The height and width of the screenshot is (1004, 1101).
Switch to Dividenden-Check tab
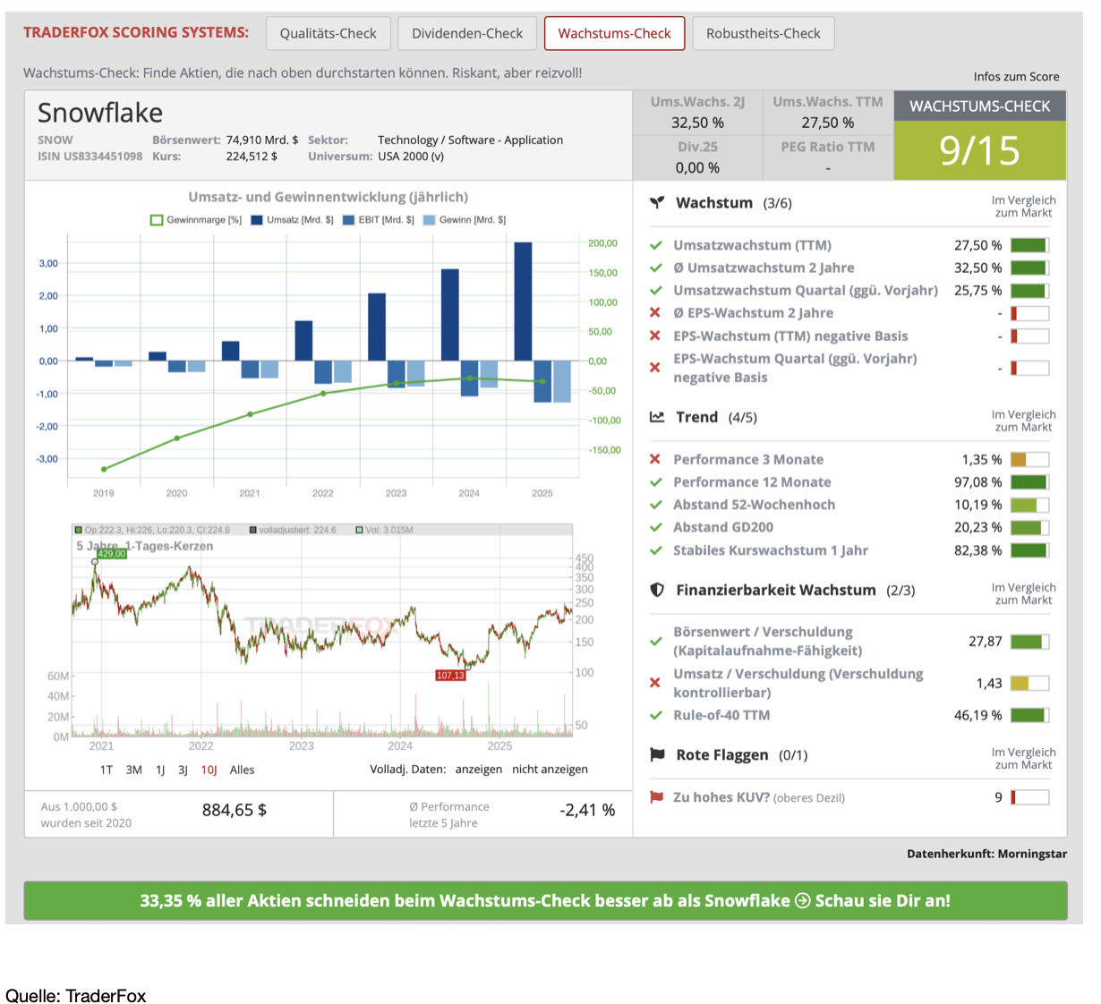(467, 33)
